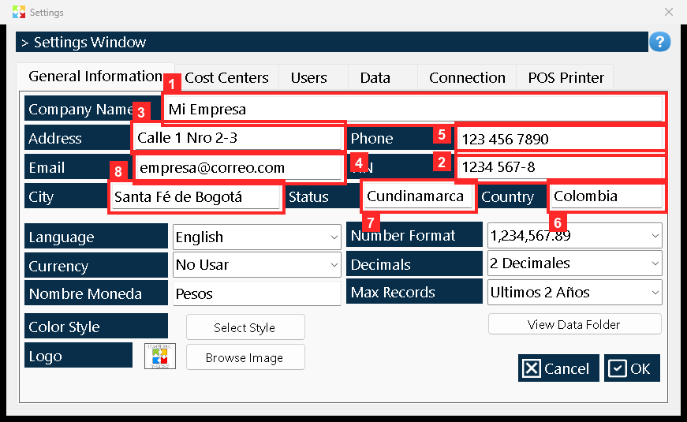The width and height of the screenshot is (687, 422).
Task: Confirm settings with the OK button
Action: point(632,368)
